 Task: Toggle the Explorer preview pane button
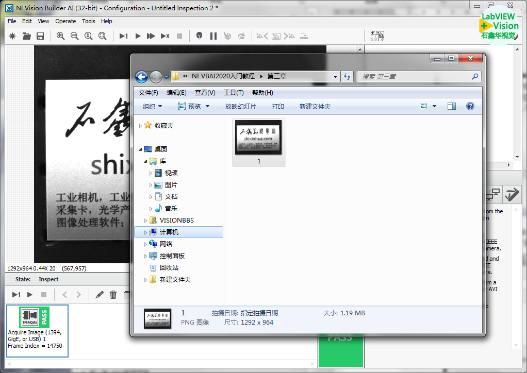point(452,106)
